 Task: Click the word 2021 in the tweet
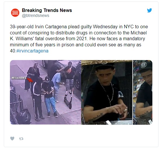[x=81, y=39]
